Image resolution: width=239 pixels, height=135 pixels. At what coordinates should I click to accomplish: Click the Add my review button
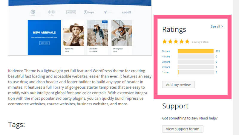pyautogui.click(x=178, y=84)
